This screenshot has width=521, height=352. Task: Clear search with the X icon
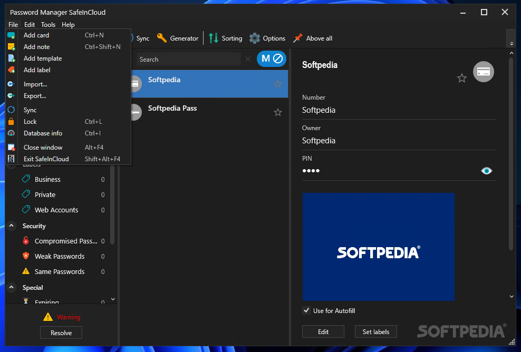pyautogui.click(x=248, y=59)
